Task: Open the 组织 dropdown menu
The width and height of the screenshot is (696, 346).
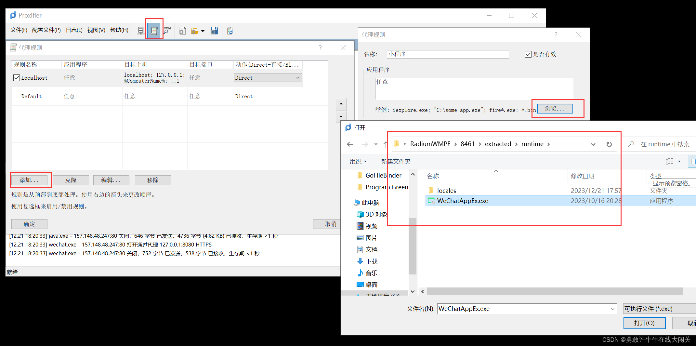Action: pos(358,161)
